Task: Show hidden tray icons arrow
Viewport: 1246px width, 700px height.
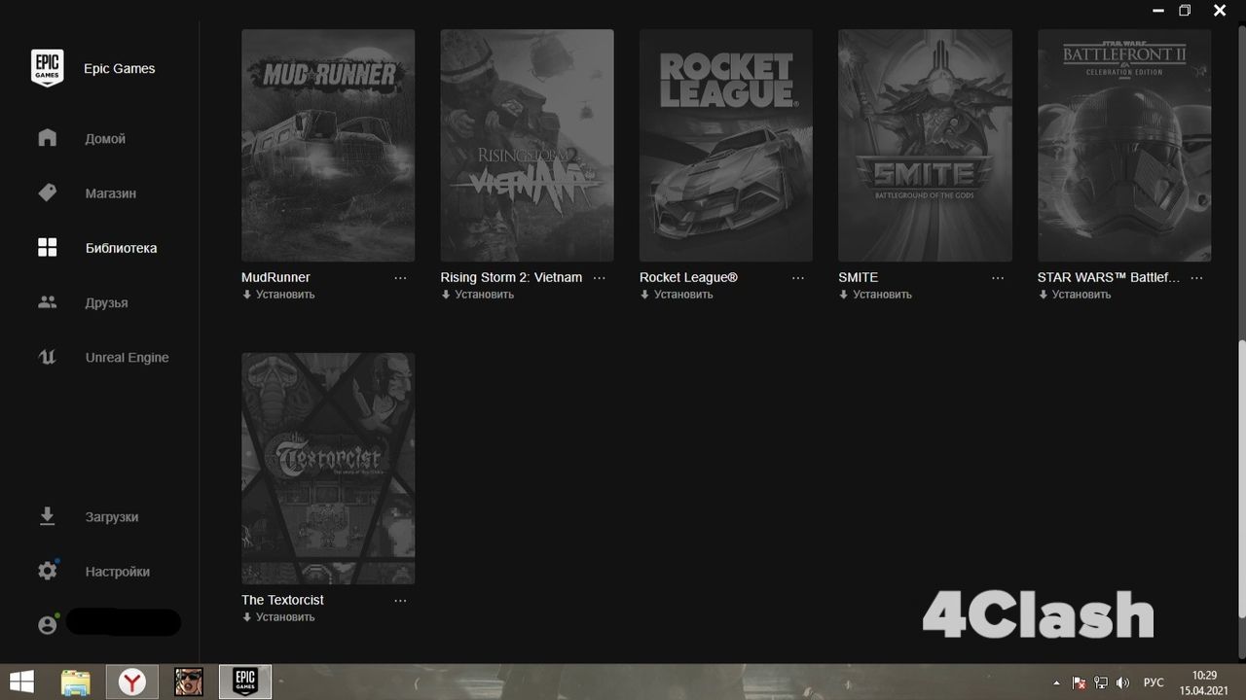Action: click(x=1056, y=682)
